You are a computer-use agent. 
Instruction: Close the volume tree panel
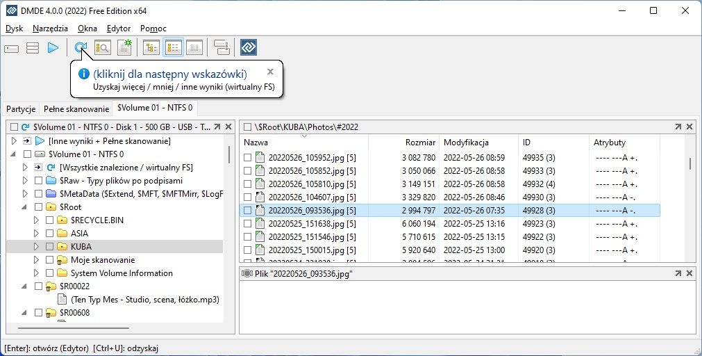point(228,127)
